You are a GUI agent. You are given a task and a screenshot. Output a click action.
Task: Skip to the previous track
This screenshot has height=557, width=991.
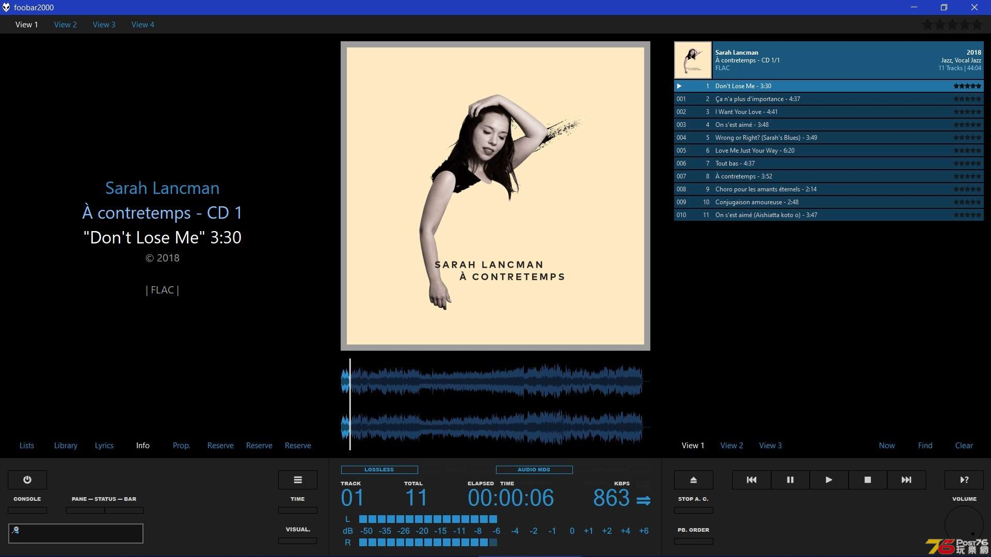point(752,480)
